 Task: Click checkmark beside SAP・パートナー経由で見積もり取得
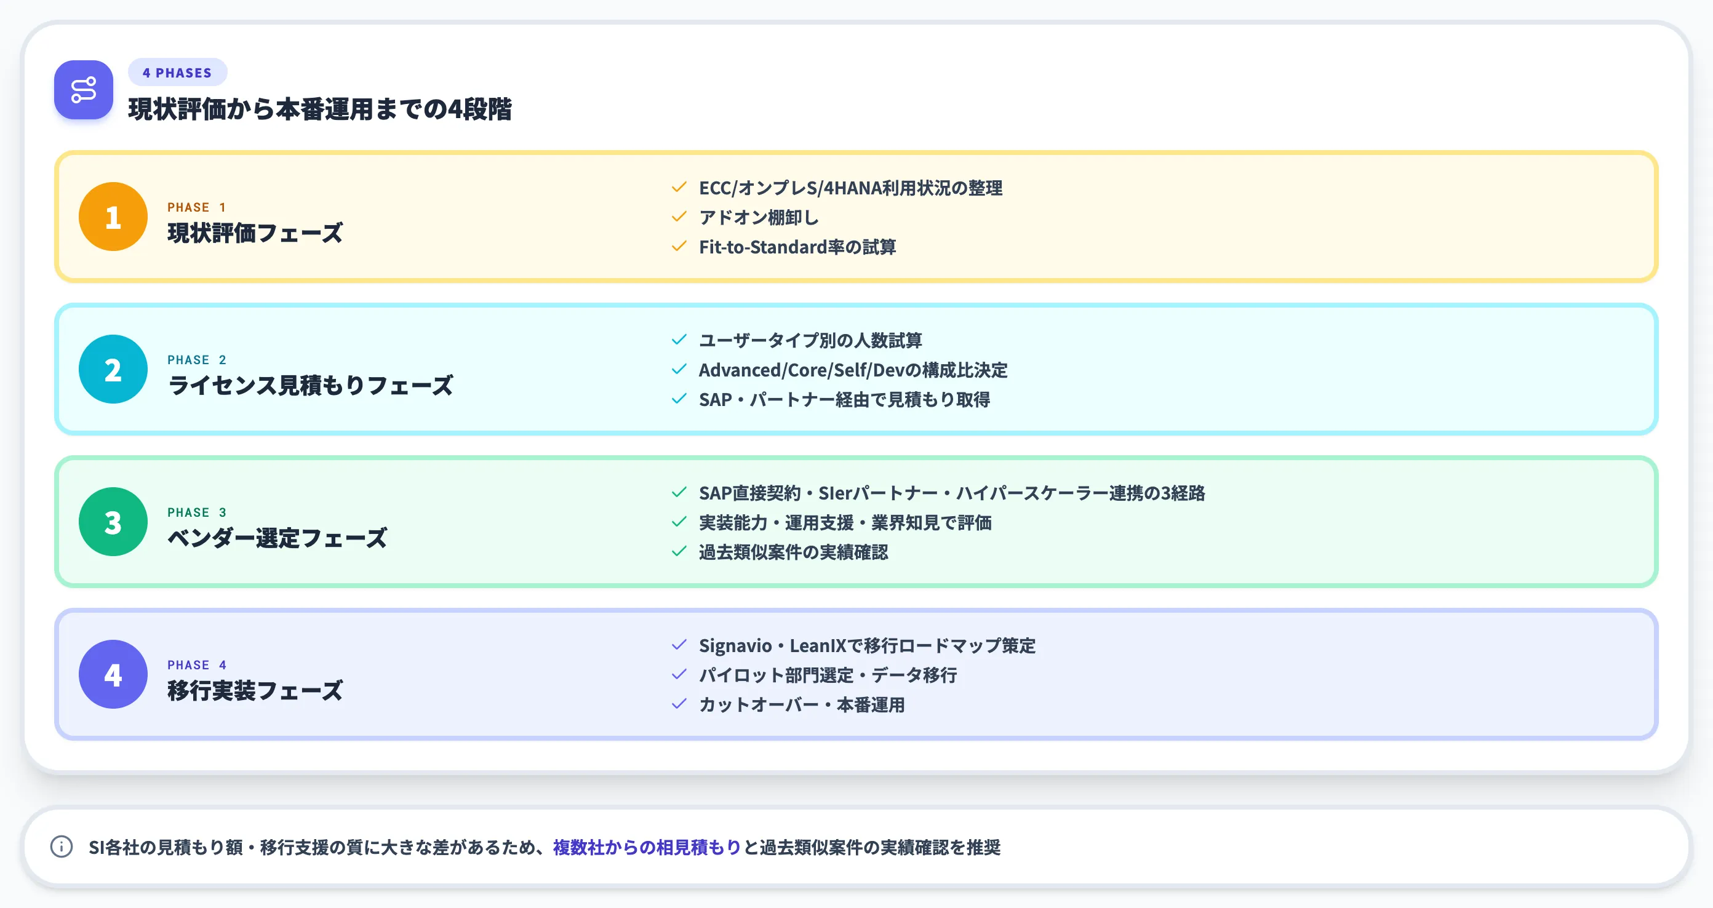click(679, 399)
